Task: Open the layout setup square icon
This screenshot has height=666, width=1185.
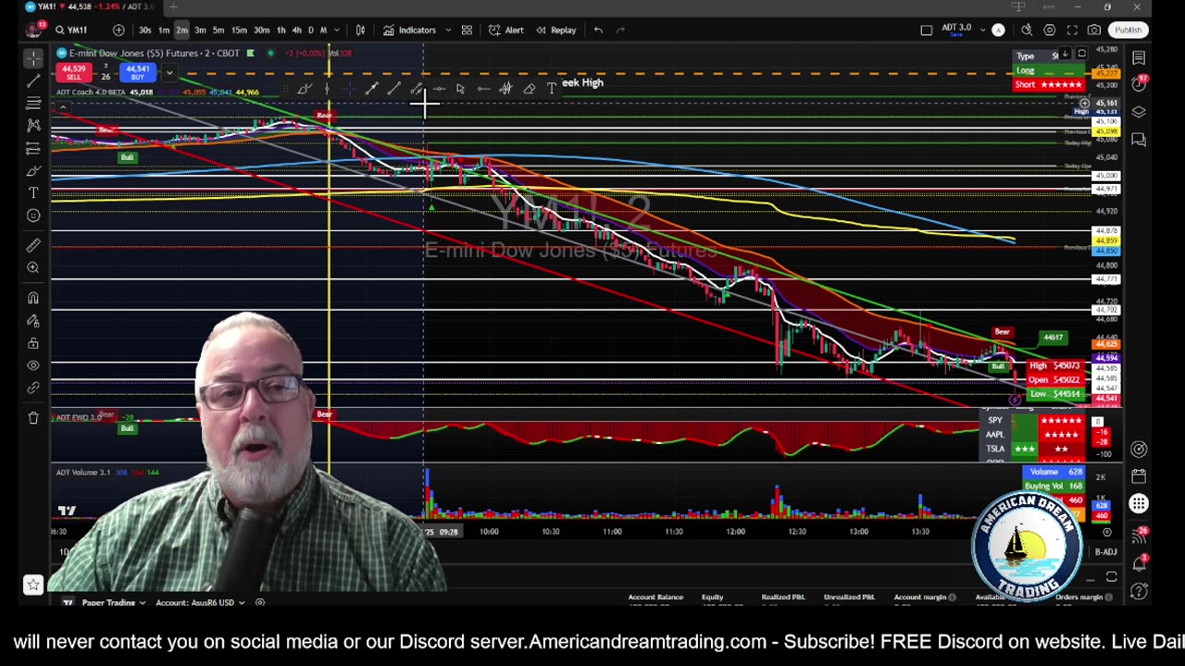Action: click(x=927, y=30)
